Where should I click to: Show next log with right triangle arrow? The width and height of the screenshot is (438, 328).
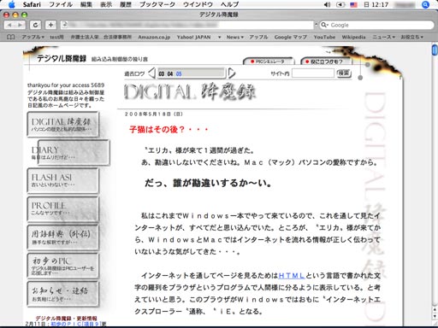point(232,73)
